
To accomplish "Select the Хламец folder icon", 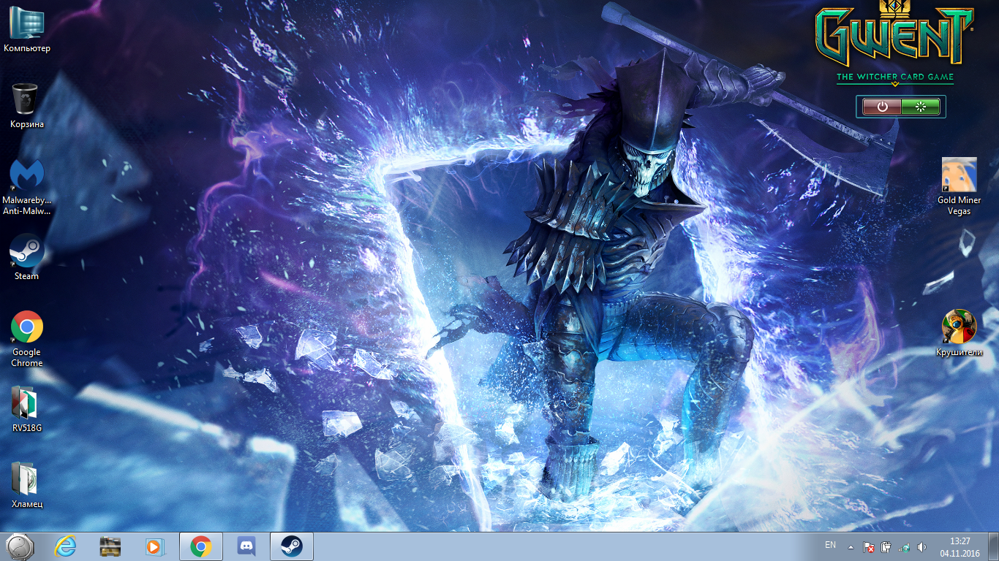I will tap(26, 485).
